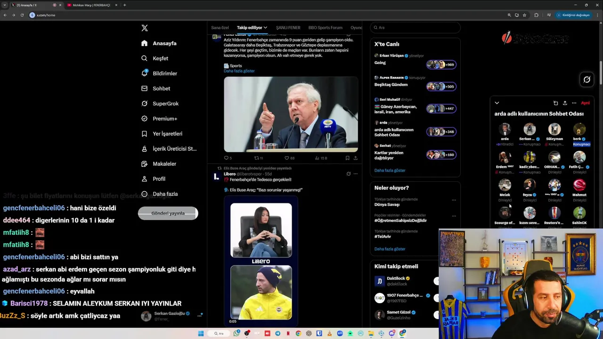Image resolution: width=603 pixels, height=339 pixels.
Task: Open arda host avatar in space
Action: tap(505, 129)
